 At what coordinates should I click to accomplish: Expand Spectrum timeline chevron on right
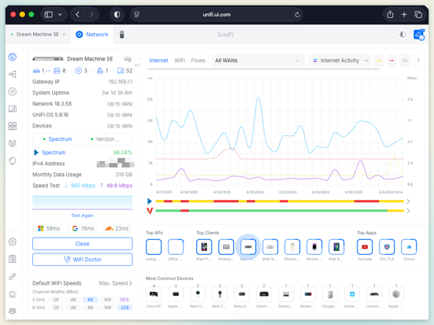pyautogui.click(x=409, y=201)
